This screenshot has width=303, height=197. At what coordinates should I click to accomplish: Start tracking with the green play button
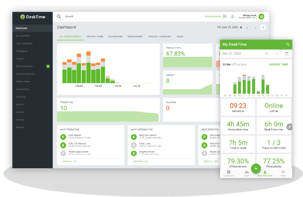256,168
